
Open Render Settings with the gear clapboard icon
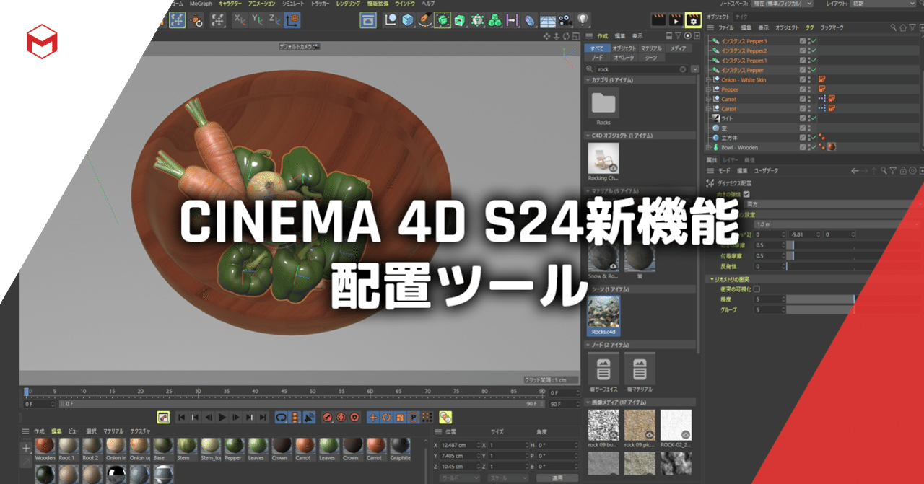[692, 19]
